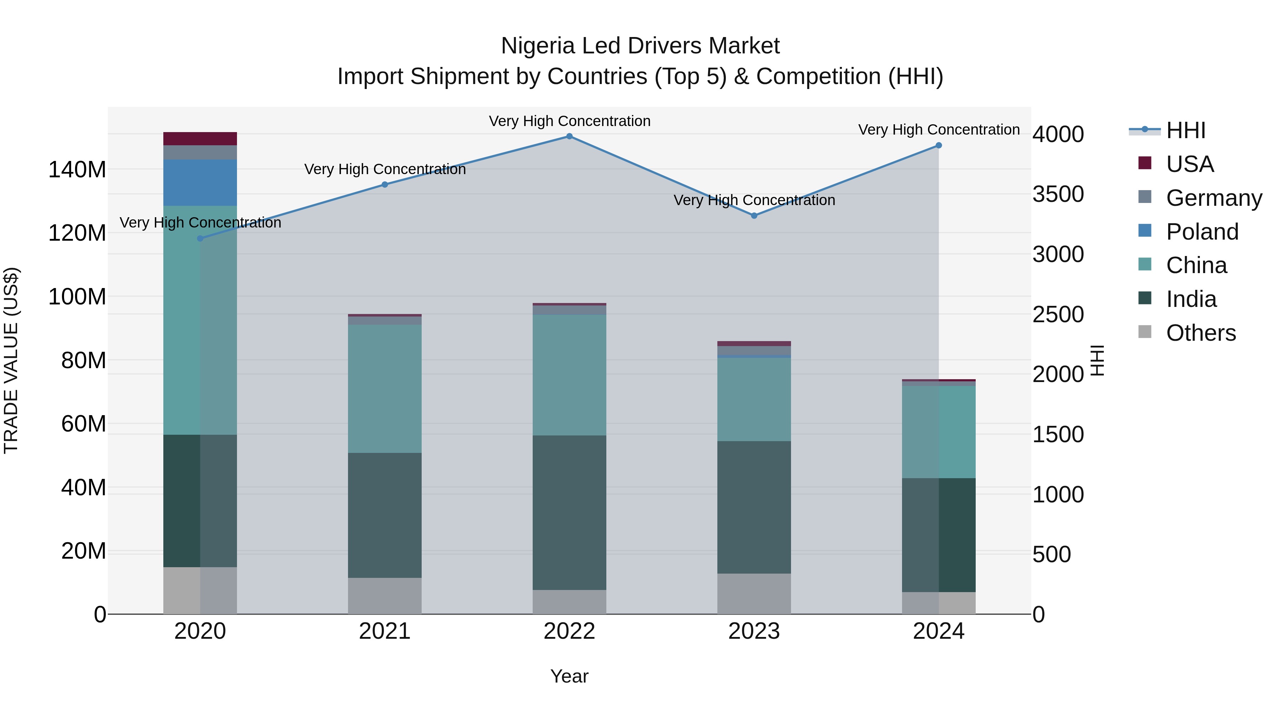Image resolution: width=1281 pixels, height=721 pixels.
Task: Click the Poland segment in the 2020 bar
Action: (x=200, y=183)
